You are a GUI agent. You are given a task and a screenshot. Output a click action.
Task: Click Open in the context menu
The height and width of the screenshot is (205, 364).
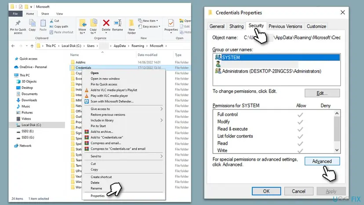pos(95,73)
